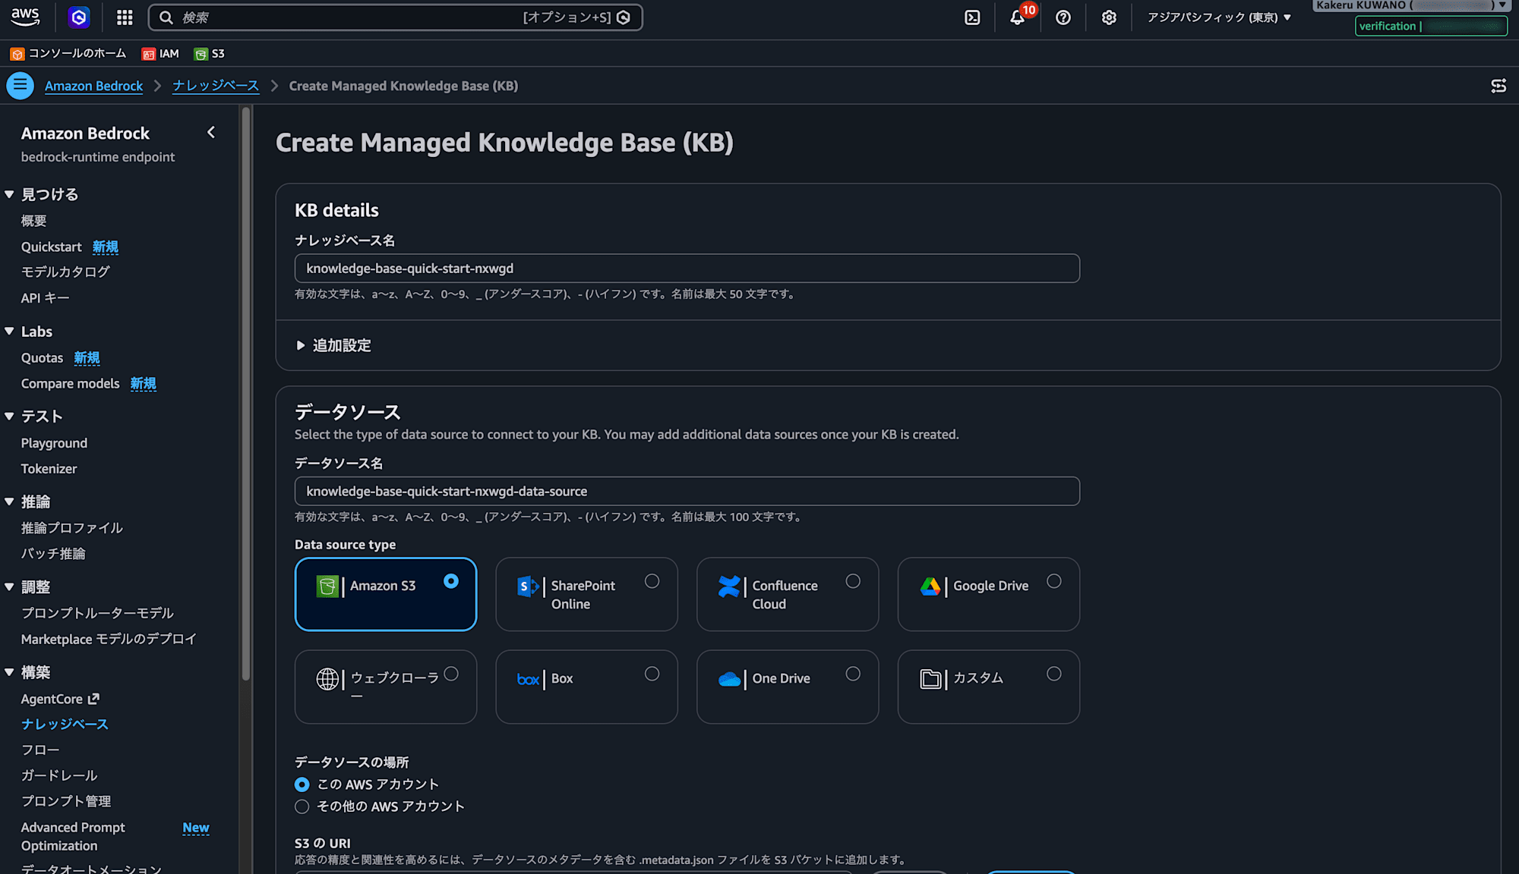Open the IAM favorite shortcut
The height and width of the screenshot is (874, 1519).
(160, 54)
